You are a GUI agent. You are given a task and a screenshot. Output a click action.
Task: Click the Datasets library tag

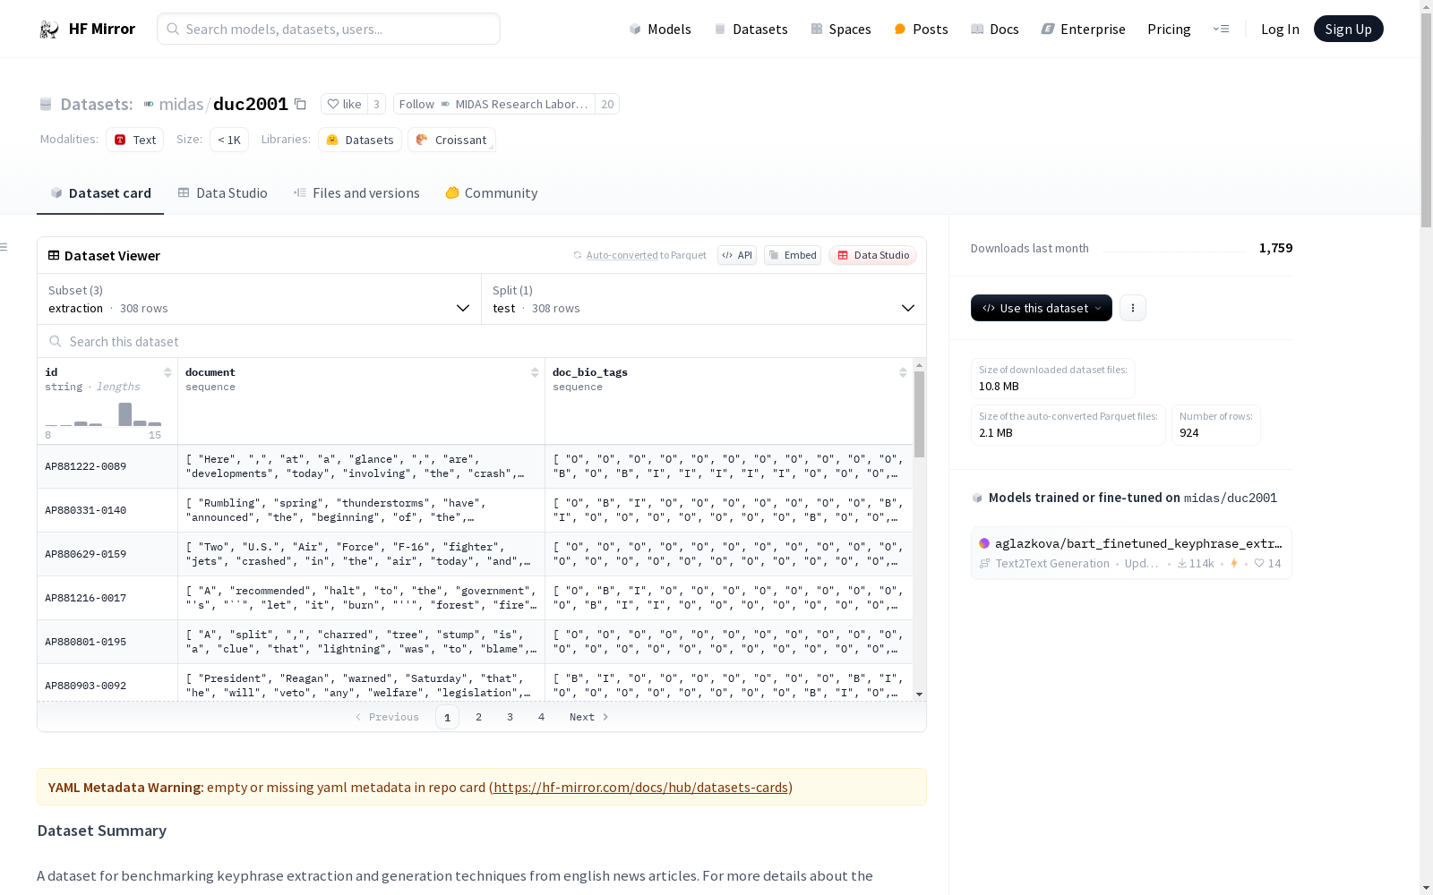coord(360,140)
